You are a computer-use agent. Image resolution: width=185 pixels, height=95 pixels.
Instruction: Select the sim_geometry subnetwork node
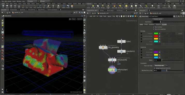(x=103, y=47)
